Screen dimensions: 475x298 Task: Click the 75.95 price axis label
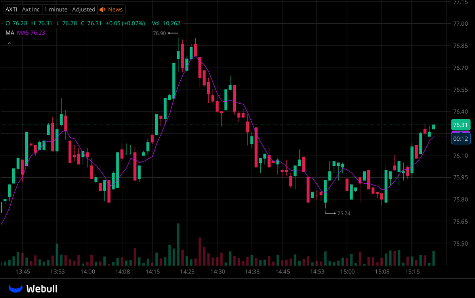460,177
